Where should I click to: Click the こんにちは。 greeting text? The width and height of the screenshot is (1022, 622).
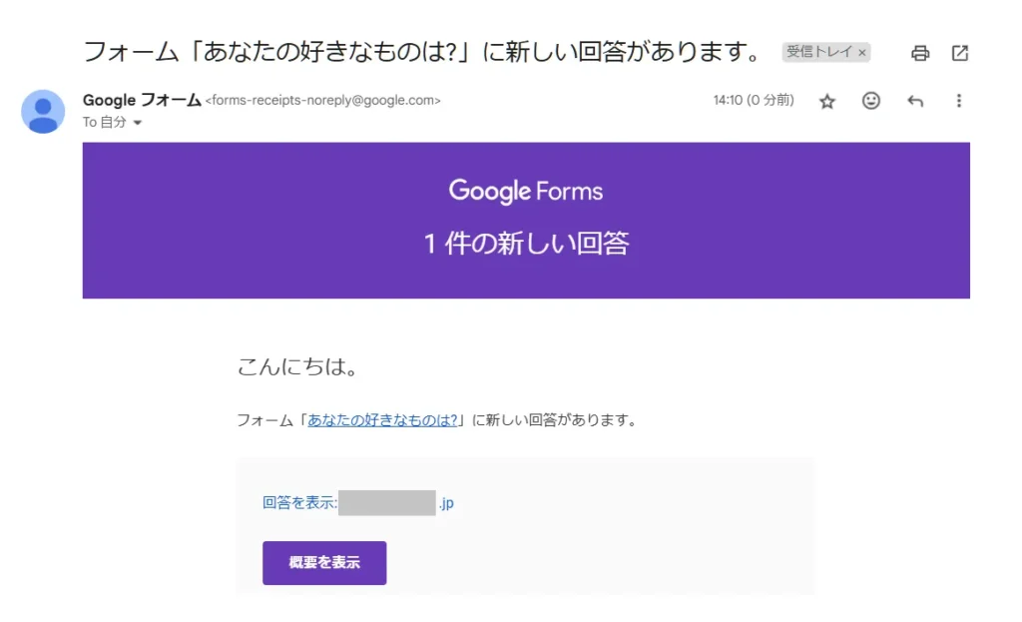click(x=297, y=367)
